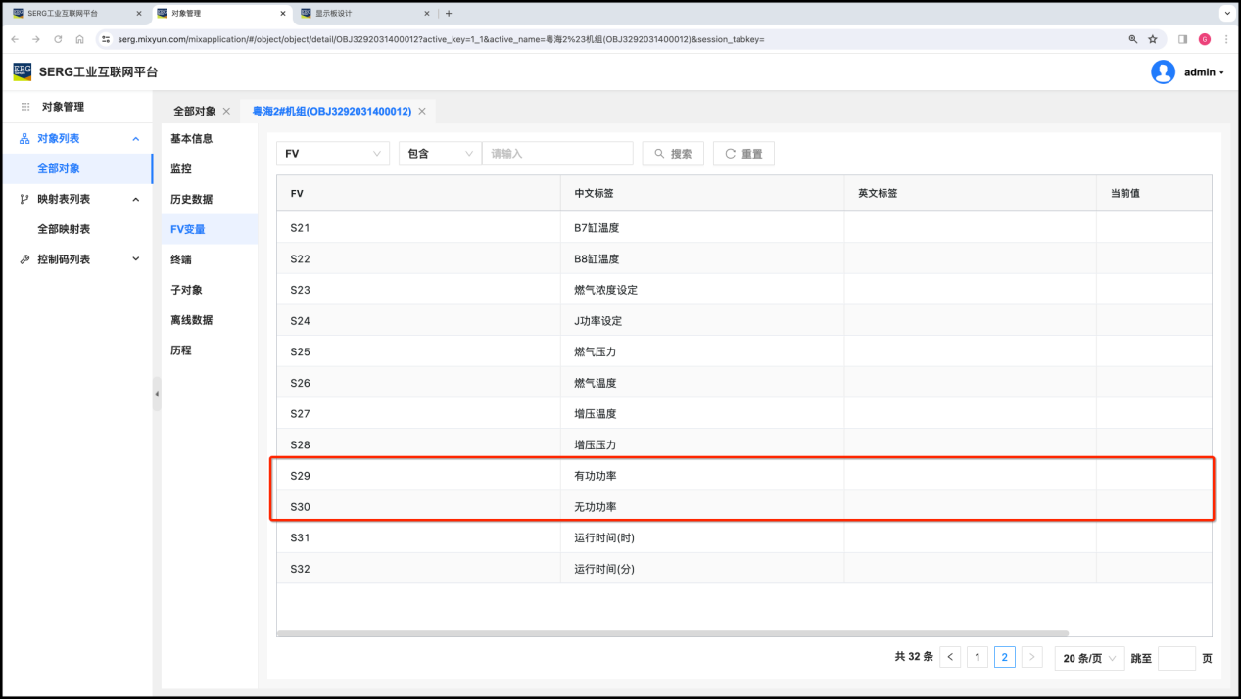Click the admin user avatar icon
Viewport: 1241px width, 699px height.
[1163, 71]
